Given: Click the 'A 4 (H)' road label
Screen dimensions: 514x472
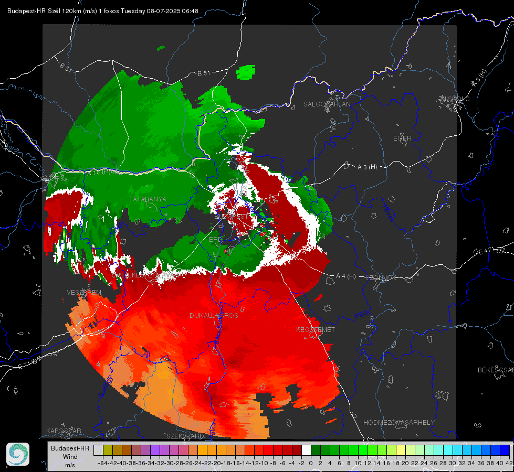Looking at the screenshot, I should (346, 276).
